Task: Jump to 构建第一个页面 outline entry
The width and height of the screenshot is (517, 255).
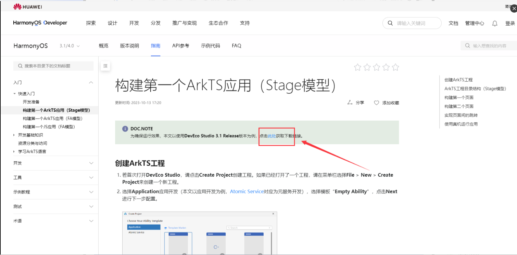Action: point(459,97)
